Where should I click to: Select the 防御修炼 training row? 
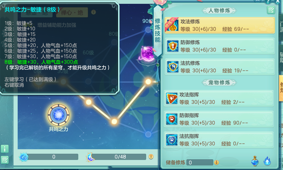(220, 46)
